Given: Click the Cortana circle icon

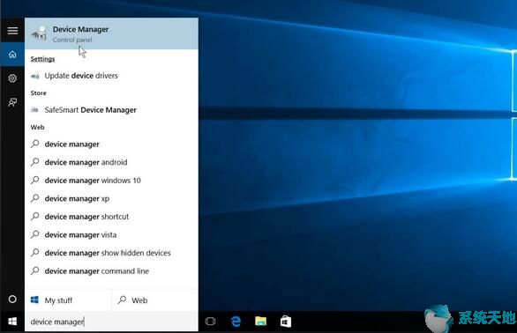Looking at the screenshot, I should pyautogui.click(x=12, y=299).
